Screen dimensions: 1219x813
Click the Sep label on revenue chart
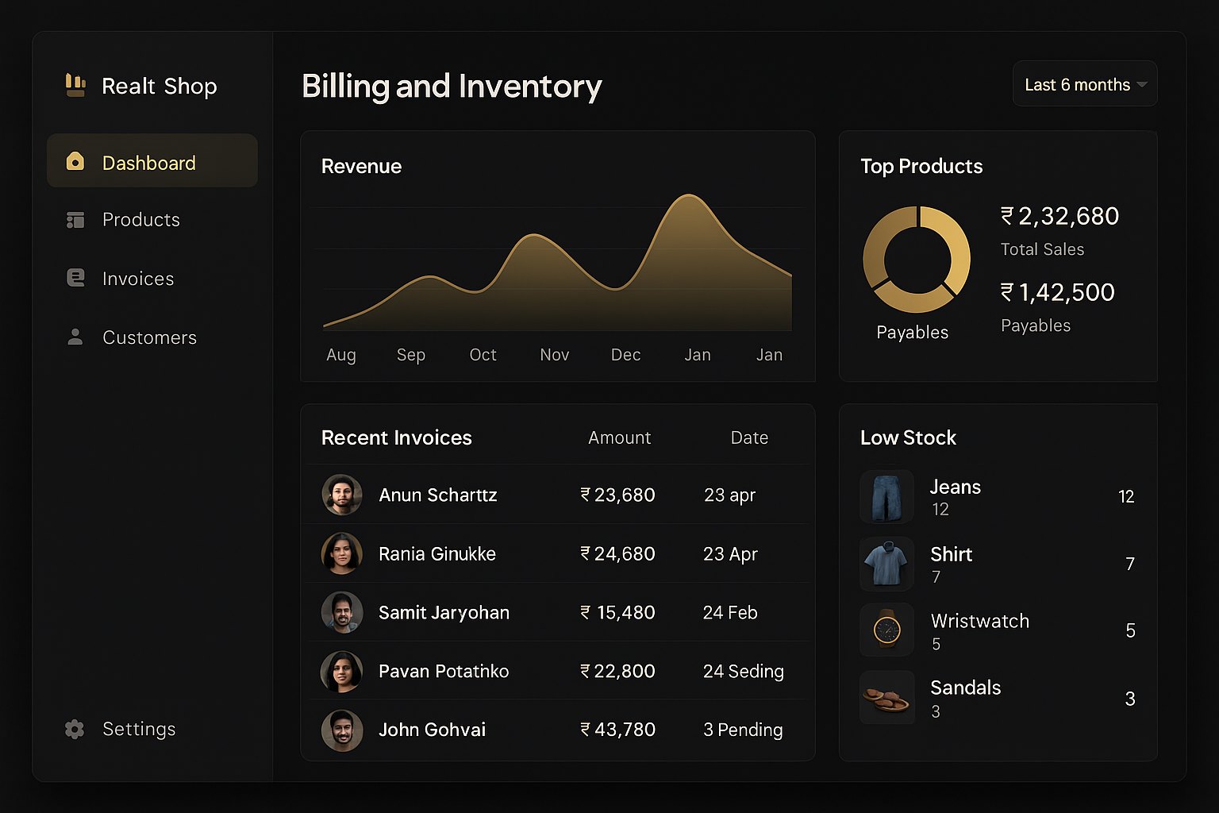pyautogui.click(x=411, y=355)
